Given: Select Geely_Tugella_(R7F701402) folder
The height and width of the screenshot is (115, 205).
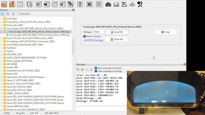Looking at the screenshot, I should [19, 61].
